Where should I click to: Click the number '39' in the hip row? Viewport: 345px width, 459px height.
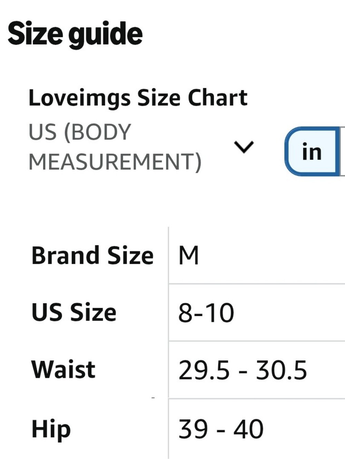coord(193,429)
